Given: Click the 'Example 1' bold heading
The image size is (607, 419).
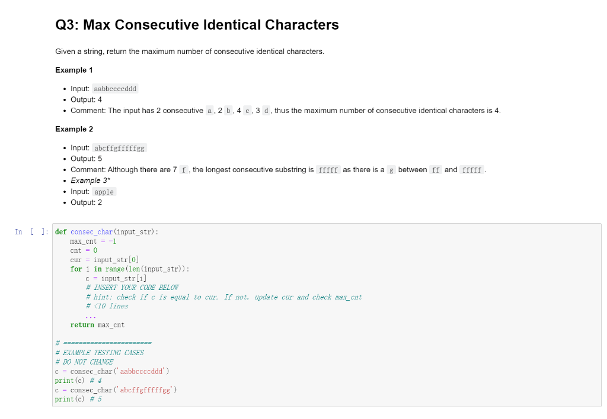Looking at the screenshot, I should pyautogui.click(x=74, y=70).
